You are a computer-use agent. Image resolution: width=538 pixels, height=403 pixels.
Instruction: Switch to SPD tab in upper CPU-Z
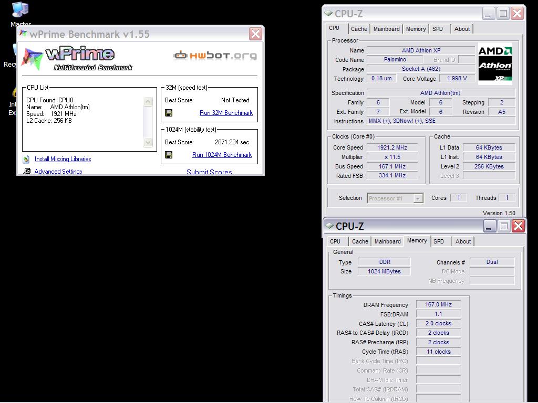[x=438, y=29]
